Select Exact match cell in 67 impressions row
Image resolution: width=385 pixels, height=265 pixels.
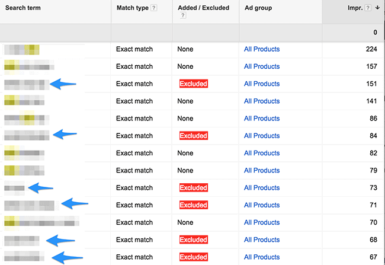(x=134, y=257)
